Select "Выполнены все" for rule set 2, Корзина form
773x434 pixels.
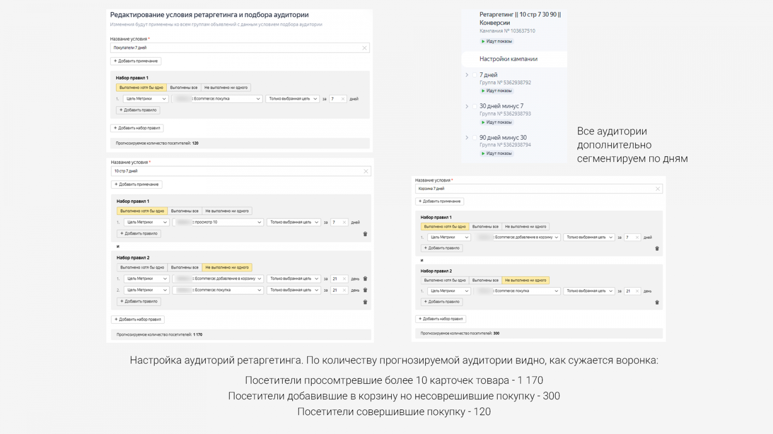485,280
